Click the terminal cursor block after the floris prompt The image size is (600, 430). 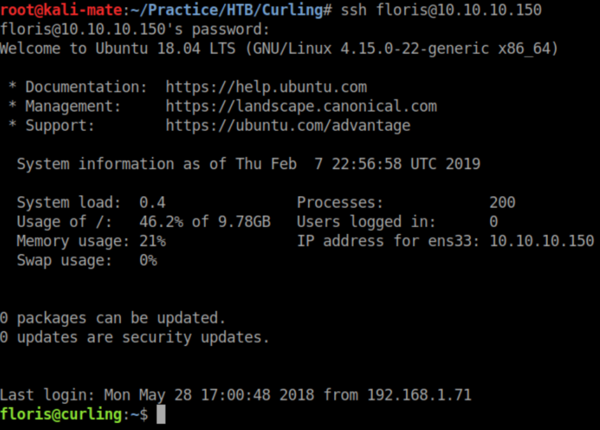(161, 415)
